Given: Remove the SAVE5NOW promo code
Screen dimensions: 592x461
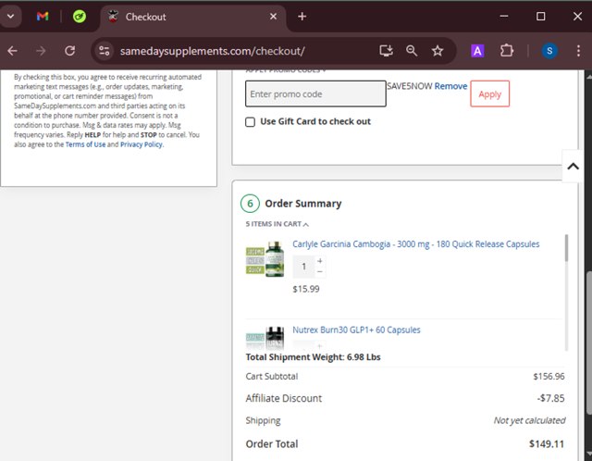Looking at the screenshot, I should (x=450, y=86).
